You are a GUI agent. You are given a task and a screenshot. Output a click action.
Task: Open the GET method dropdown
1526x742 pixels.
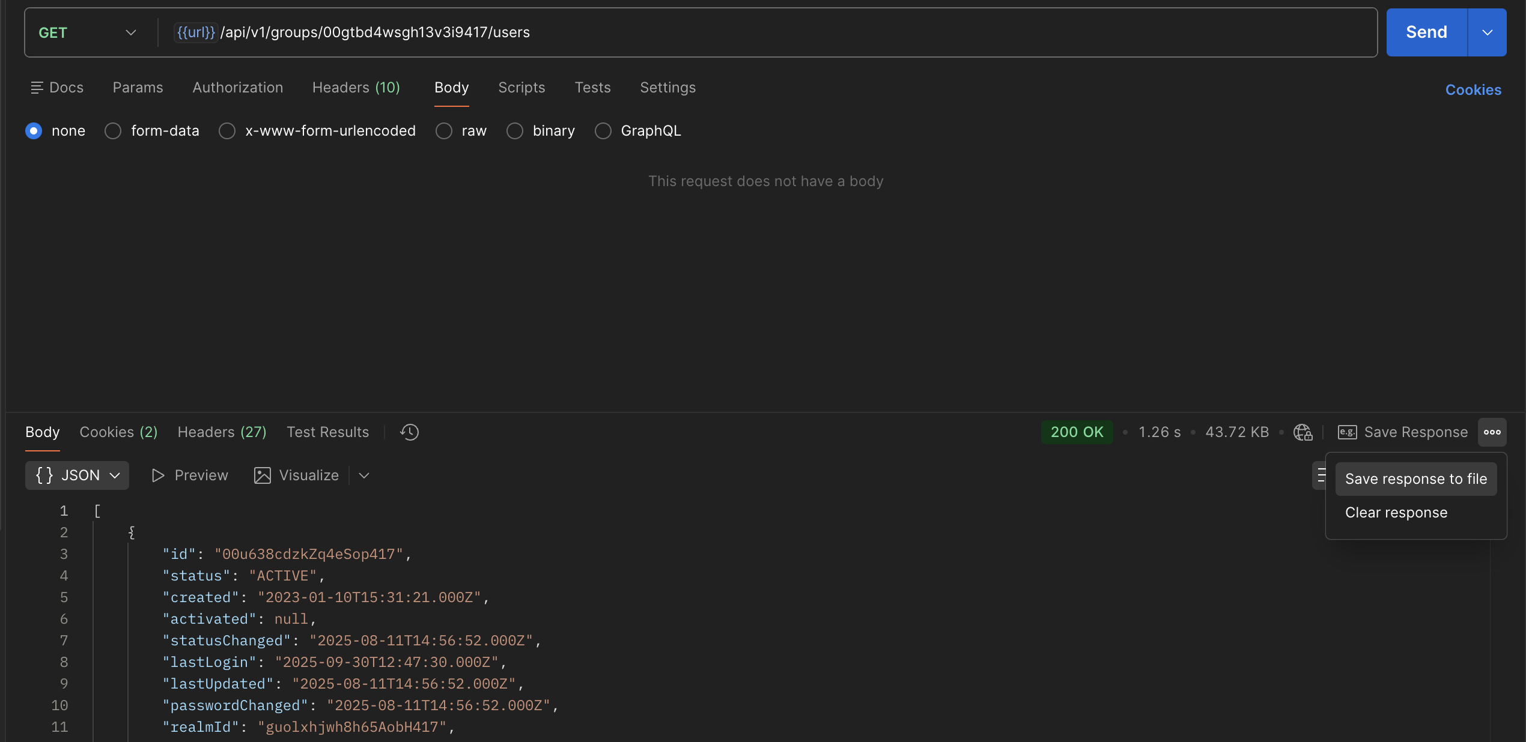(88, 32)
